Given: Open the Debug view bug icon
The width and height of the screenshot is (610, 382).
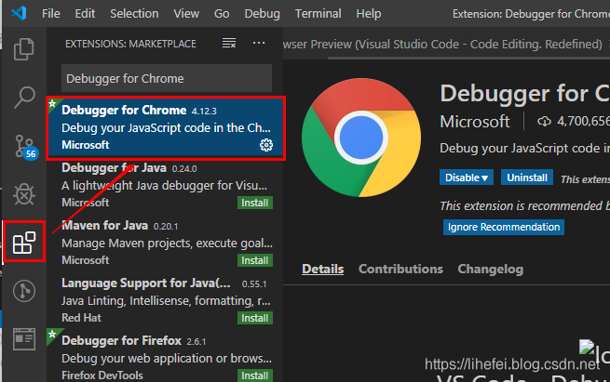Looking at the screenshot, I should pos(24,193).
